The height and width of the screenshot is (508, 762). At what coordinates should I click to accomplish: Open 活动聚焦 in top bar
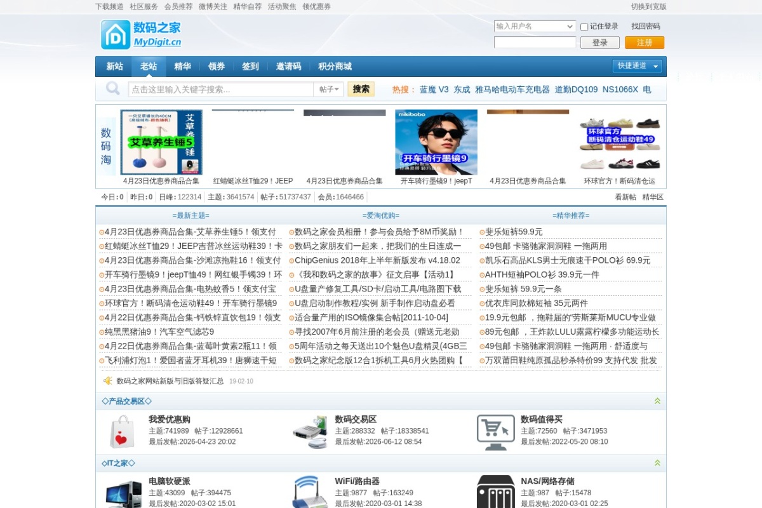click(x=282, y=7)
